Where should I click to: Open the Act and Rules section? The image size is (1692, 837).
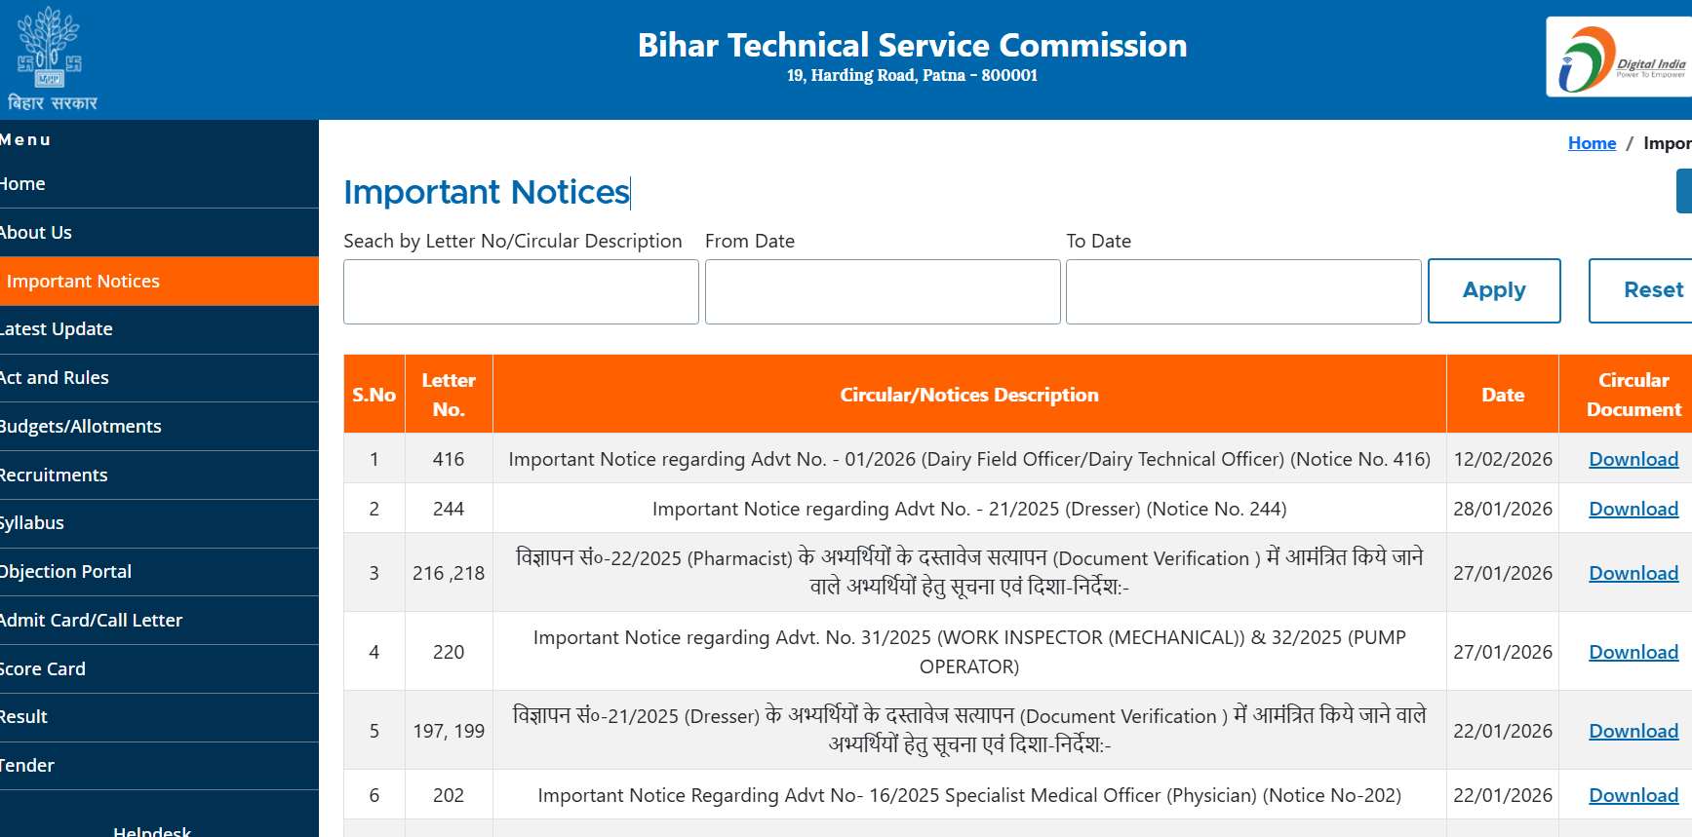click(x=55, y=378)
